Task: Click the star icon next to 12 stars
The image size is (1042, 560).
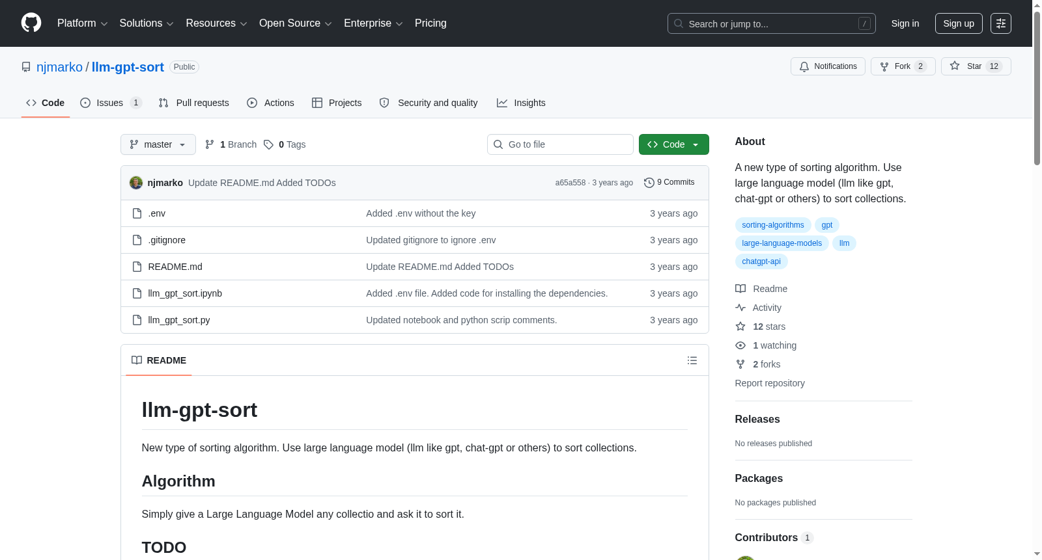Action: pyautogui.click(x=740, y=327)
